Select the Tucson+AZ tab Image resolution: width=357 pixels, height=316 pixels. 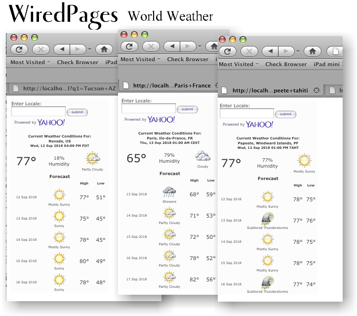coord(64,89)
